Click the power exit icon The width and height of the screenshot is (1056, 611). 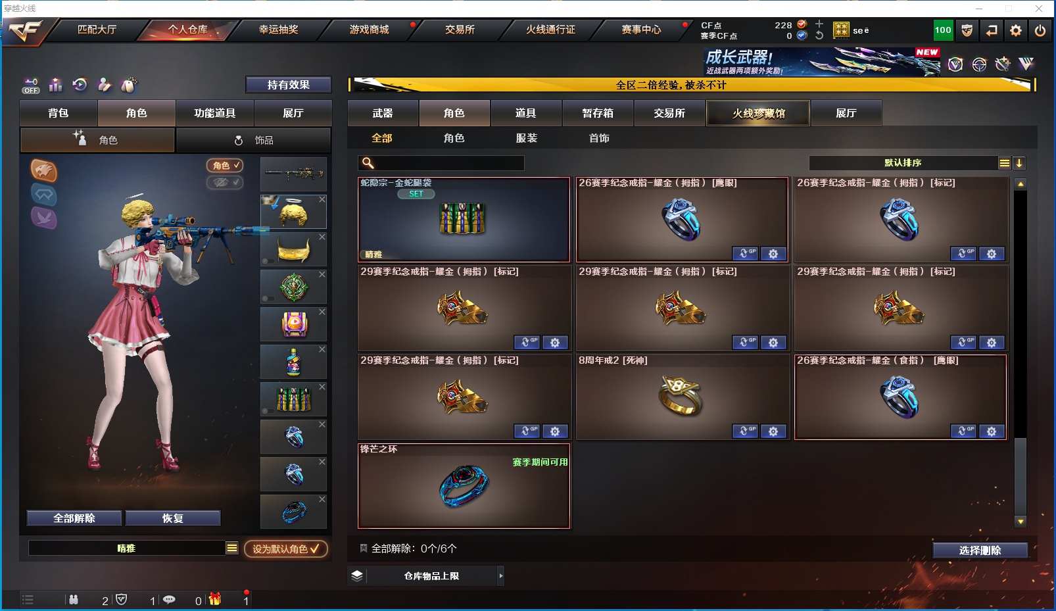[1040, 30]
